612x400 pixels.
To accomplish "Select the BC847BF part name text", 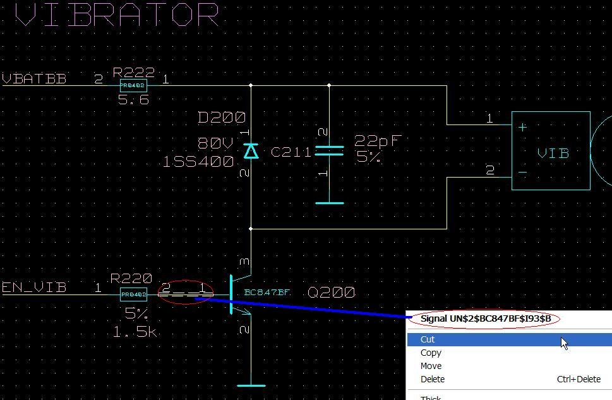I will click(267, 293).
